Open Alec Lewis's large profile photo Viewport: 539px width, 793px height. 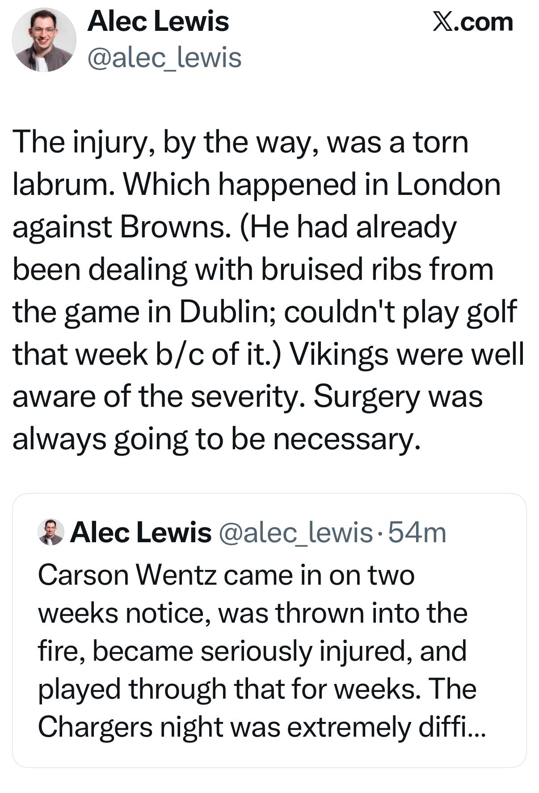(x=44, y=40)
